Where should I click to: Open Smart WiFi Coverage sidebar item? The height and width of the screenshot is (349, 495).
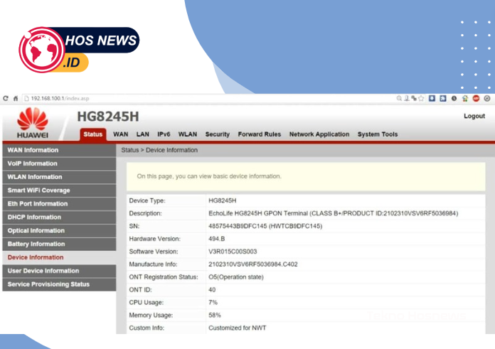pyautogui.click(x=39, y=190)
